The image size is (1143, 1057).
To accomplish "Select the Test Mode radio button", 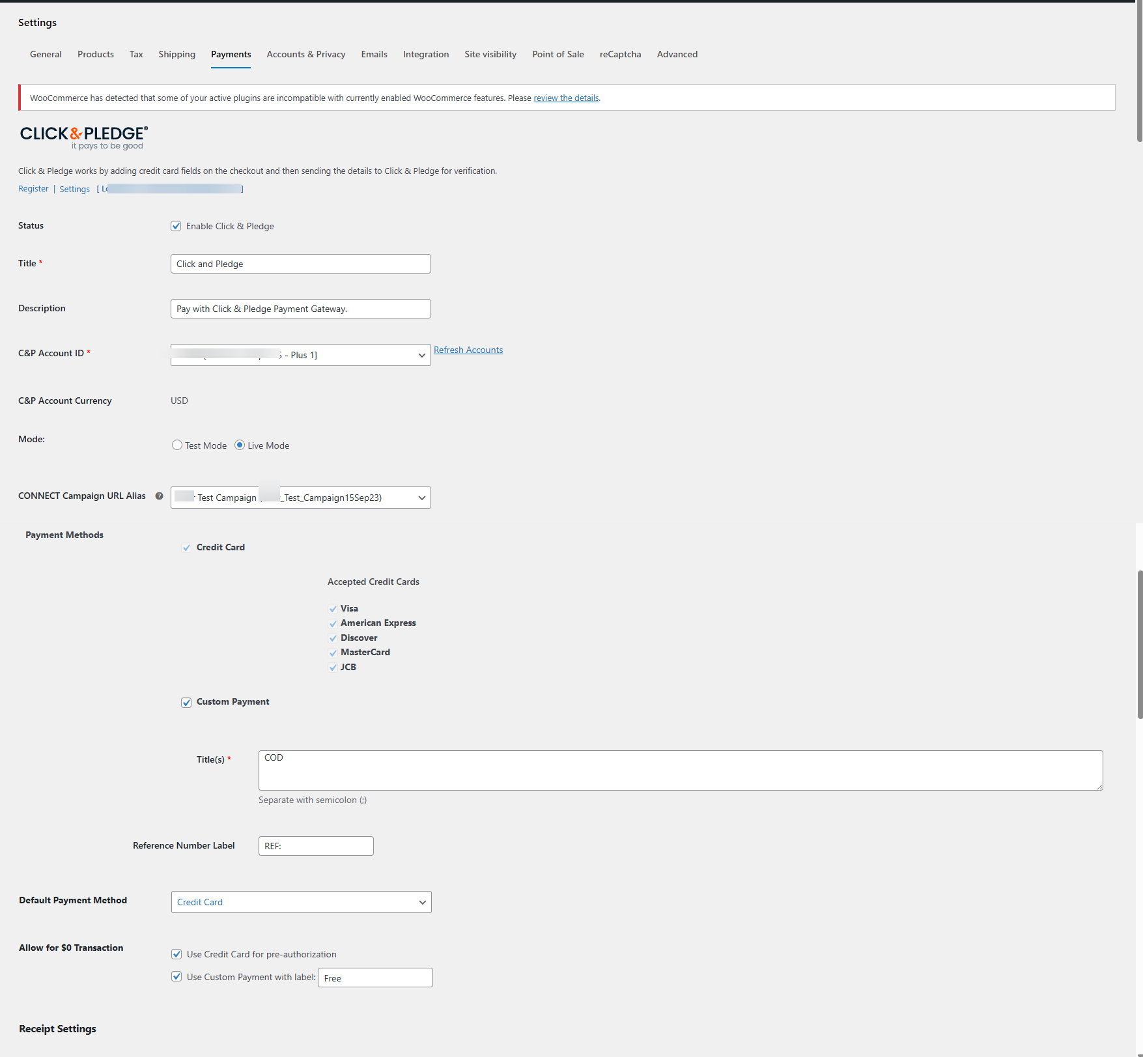I will point(177,445).
